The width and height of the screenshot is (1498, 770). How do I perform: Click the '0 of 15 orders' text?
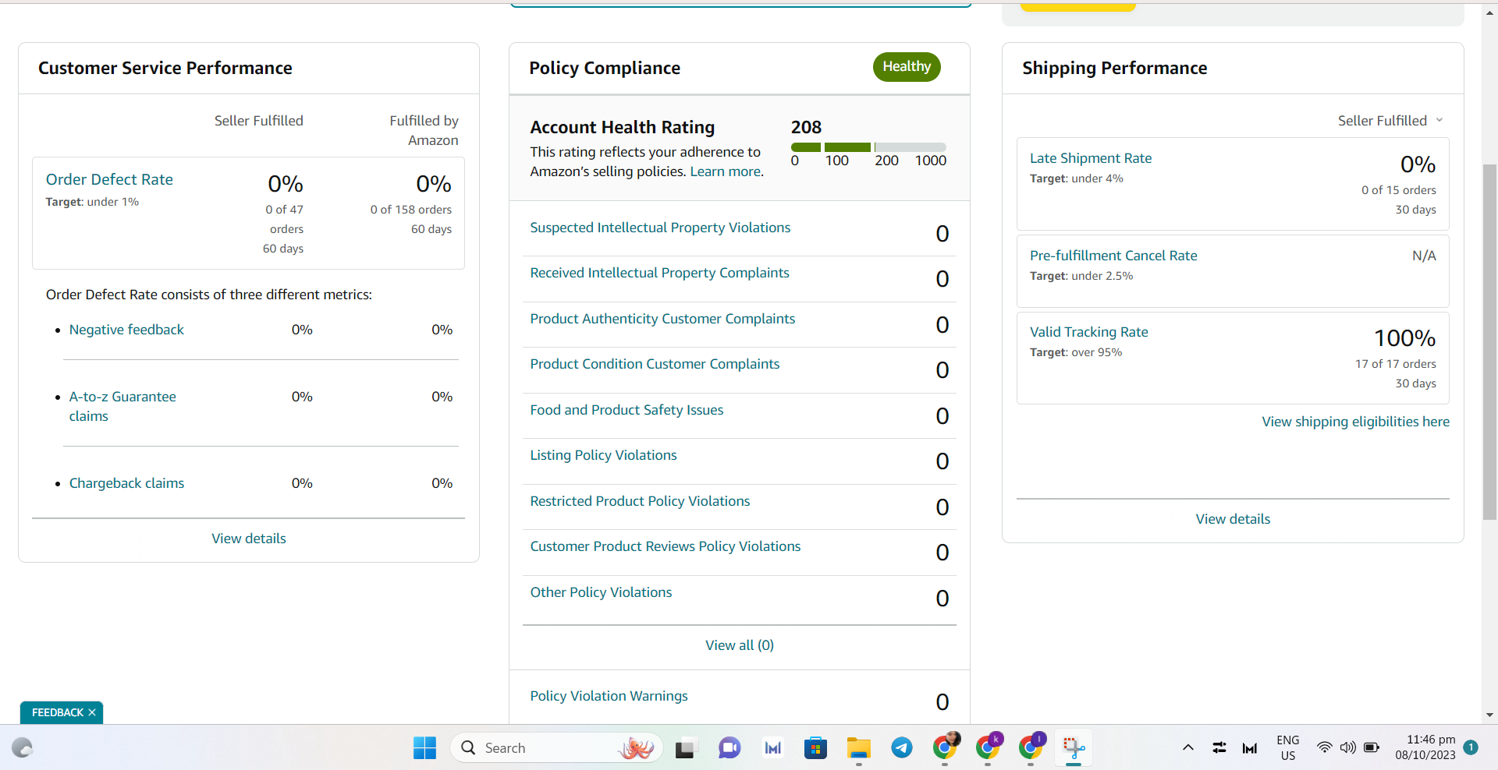(x=1399, y=190)
